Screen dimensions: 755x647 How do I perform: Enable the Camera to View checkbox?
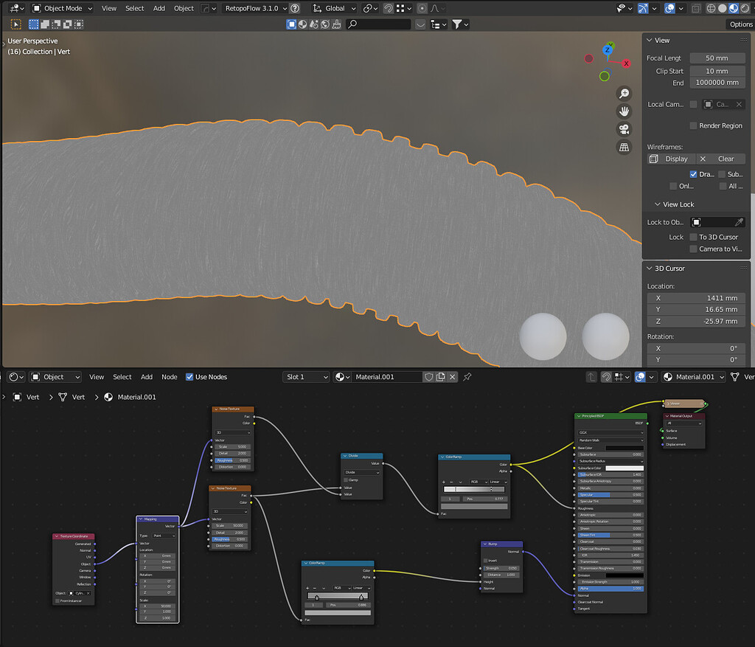(693, 249)
